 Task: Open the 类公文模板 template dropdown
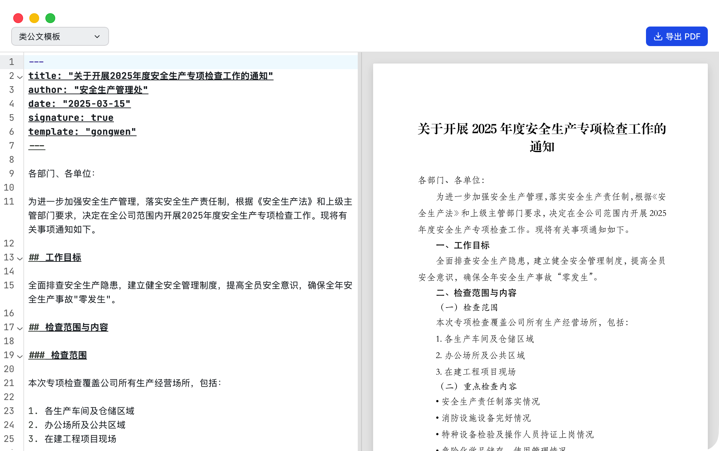click(60, 36)
